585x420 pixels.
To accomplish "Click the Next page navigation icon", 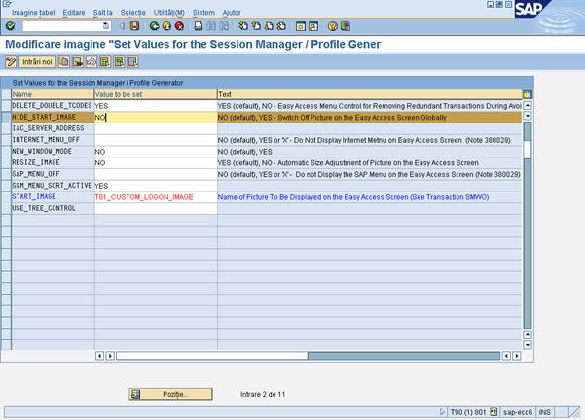I will point(269,26).
